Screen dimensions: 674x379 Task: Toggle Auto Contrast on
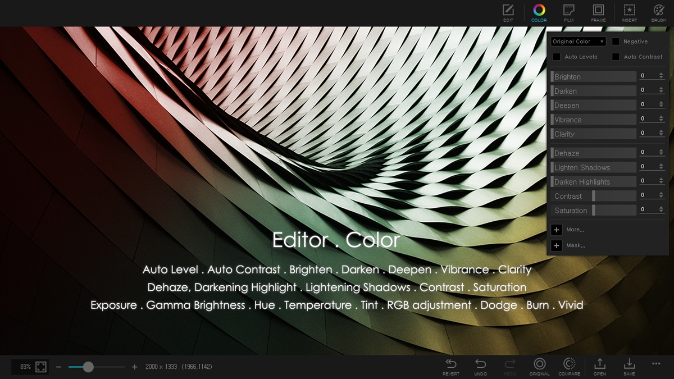pyautogui.click(x=616, y=56)
